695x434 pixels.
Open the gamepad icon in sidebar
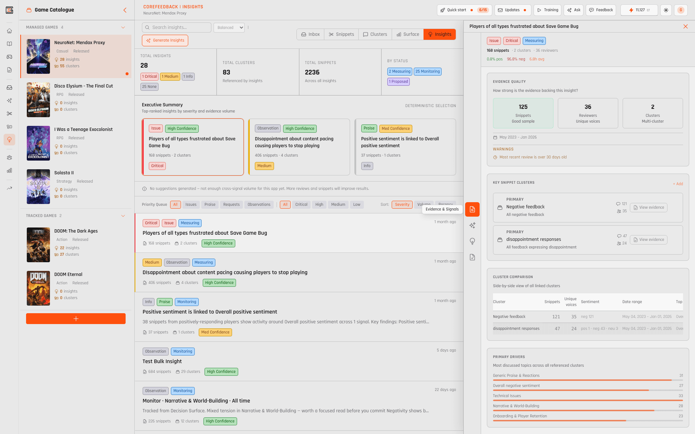(x=9, y=57)
